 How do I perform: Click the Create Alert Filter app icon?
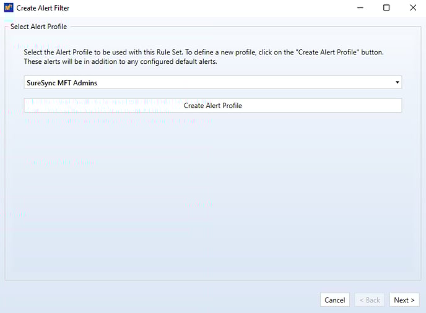click(x=9, y=7)
